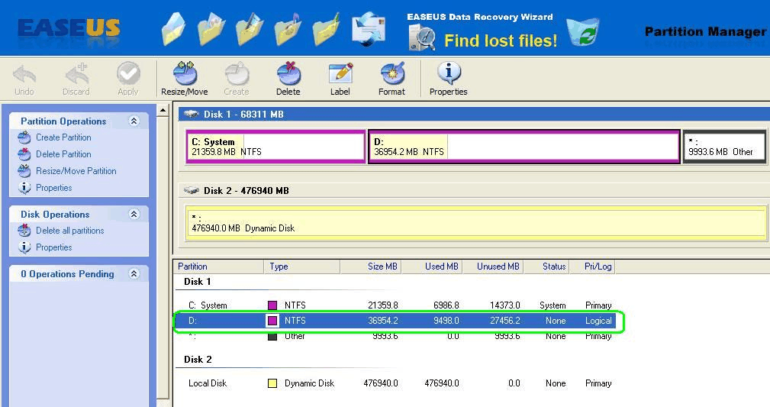Image resolution: width=770 pixels, height=407 pixels.
Task: Click size value 21359.8 in list
Action: [383, 305]
